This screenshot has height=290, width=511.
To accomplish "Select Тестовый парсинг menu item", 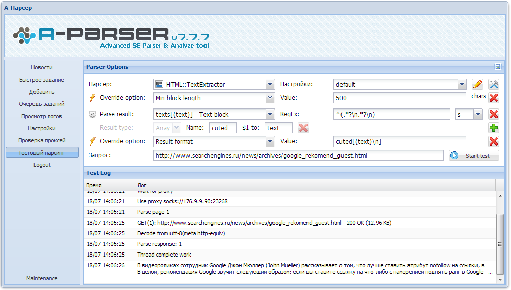I will 42,152.
